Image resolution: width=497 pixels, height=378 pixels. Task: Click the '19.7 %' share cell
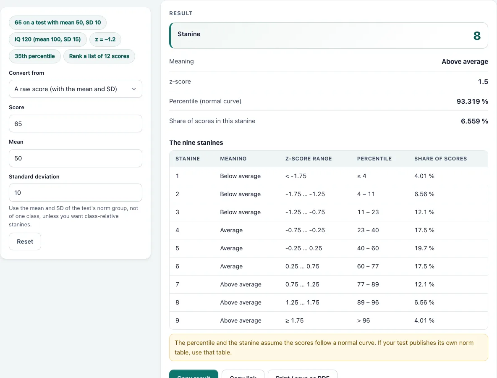424,248
